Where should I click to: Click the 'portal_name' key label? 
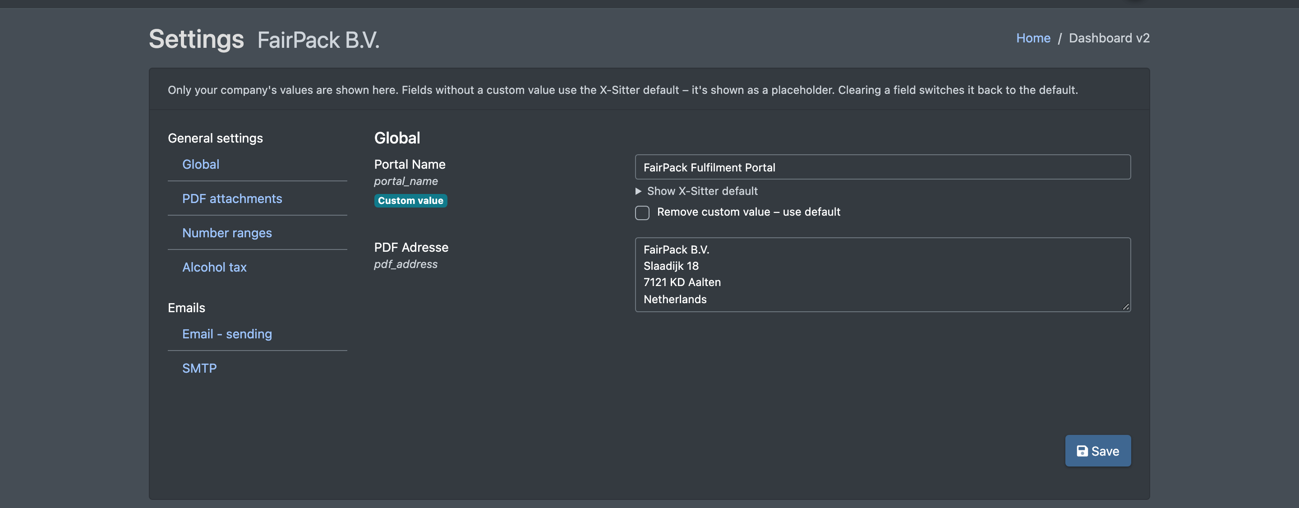coord(405,181)
